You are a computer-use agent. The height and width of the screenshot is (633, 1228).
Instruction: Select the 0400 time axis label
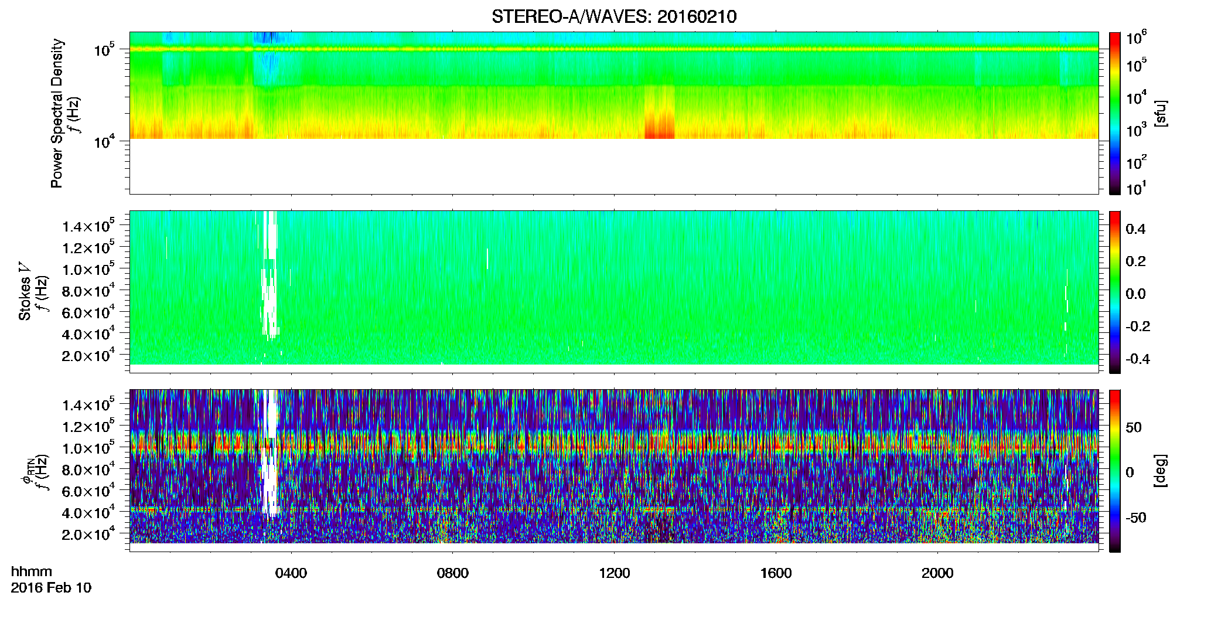(x=291, y=573)
